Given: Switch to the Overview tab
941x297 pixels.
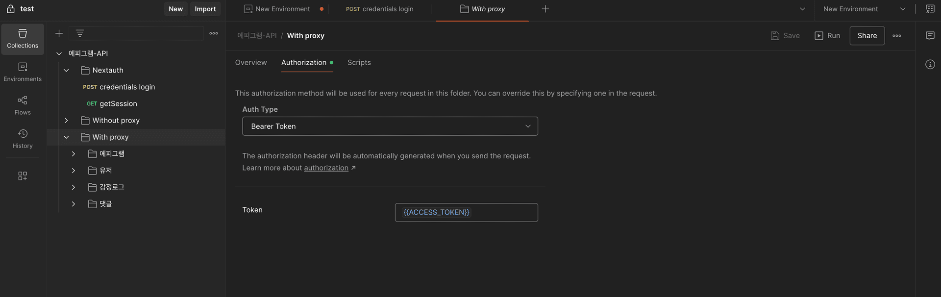Looking at the screenshot, I should click(251, 62).
